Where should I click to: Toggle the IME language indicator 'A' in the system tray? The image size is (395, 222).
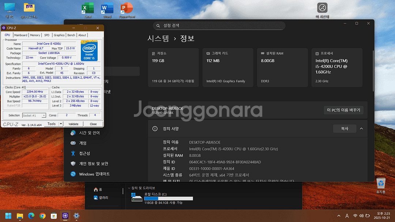click(347, 216)
